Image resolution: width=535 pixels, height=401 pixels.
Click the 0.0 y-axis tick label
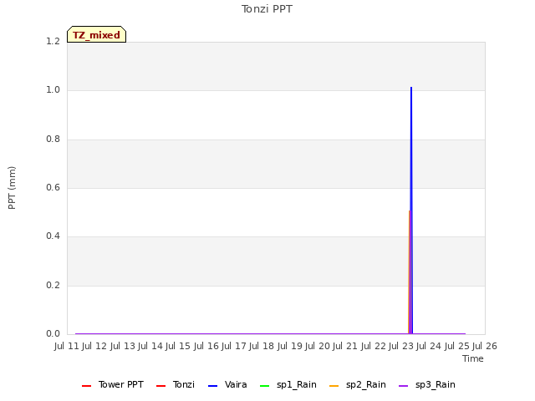[53, 334]
